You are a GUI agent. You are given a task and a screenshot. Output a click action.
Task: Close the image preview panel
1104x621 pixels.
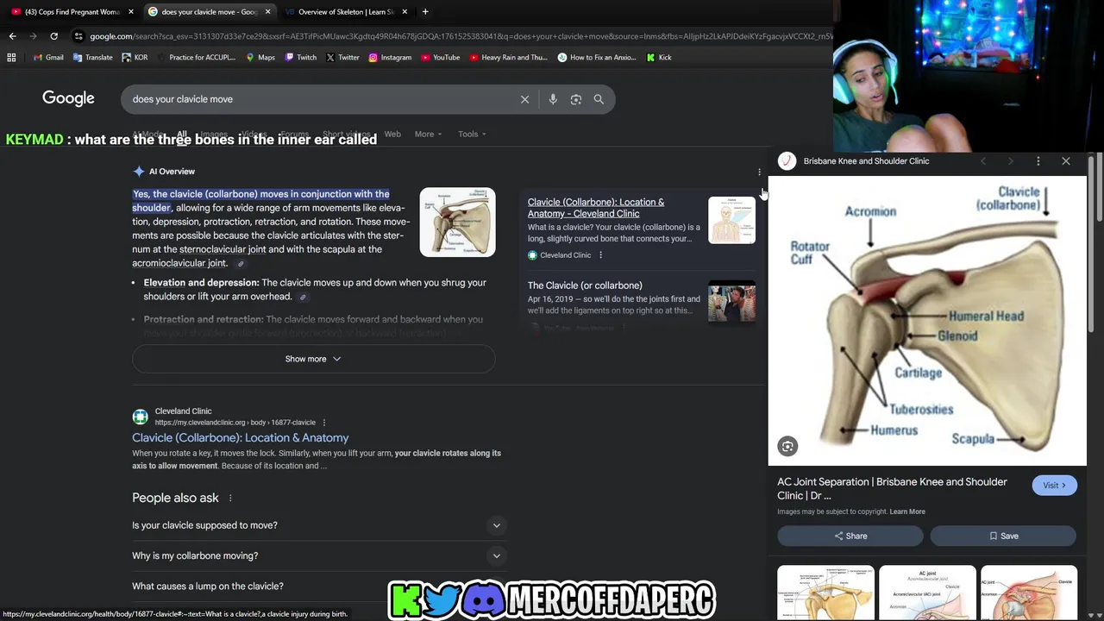(x=1066, y=161)
